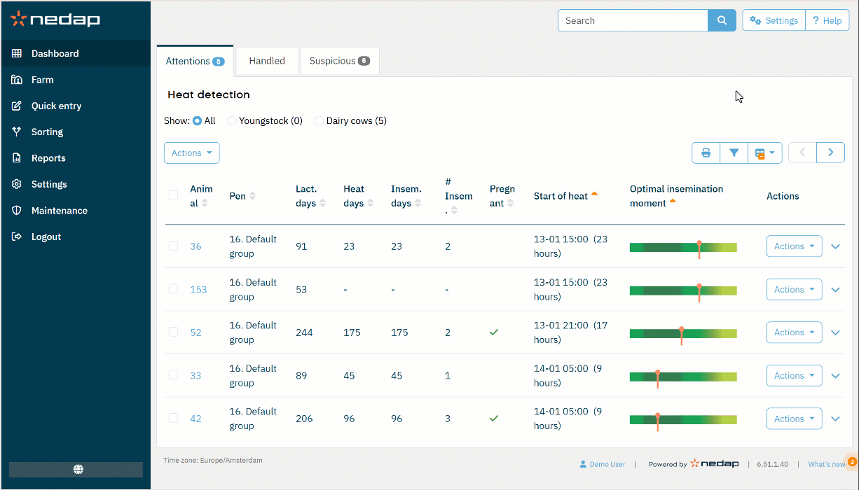Check the box for animal 36
This screenshot has width=859, height=490.
(173, 246)
